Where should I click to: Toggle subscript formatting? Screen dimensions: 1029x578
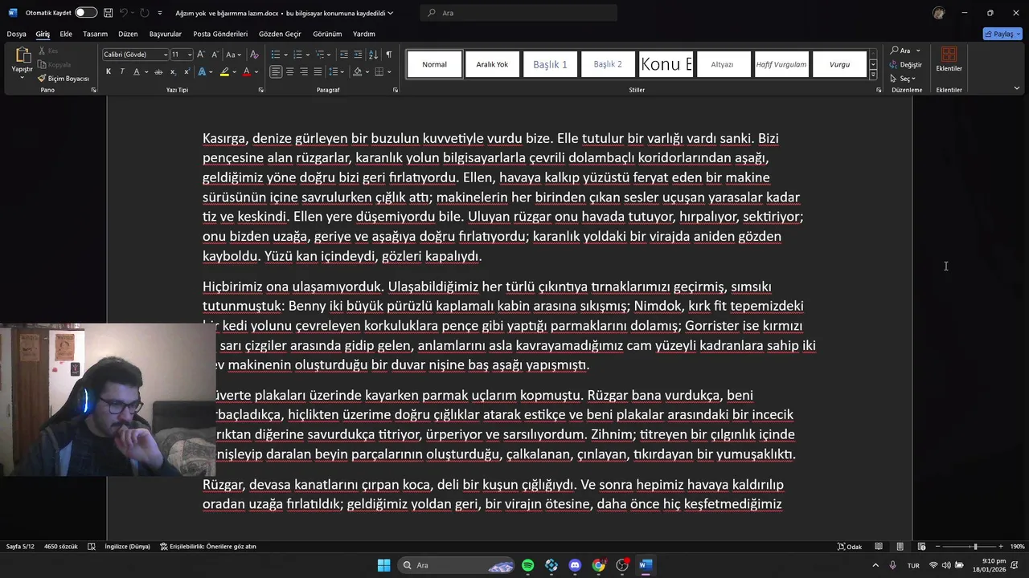click(171, 72)
